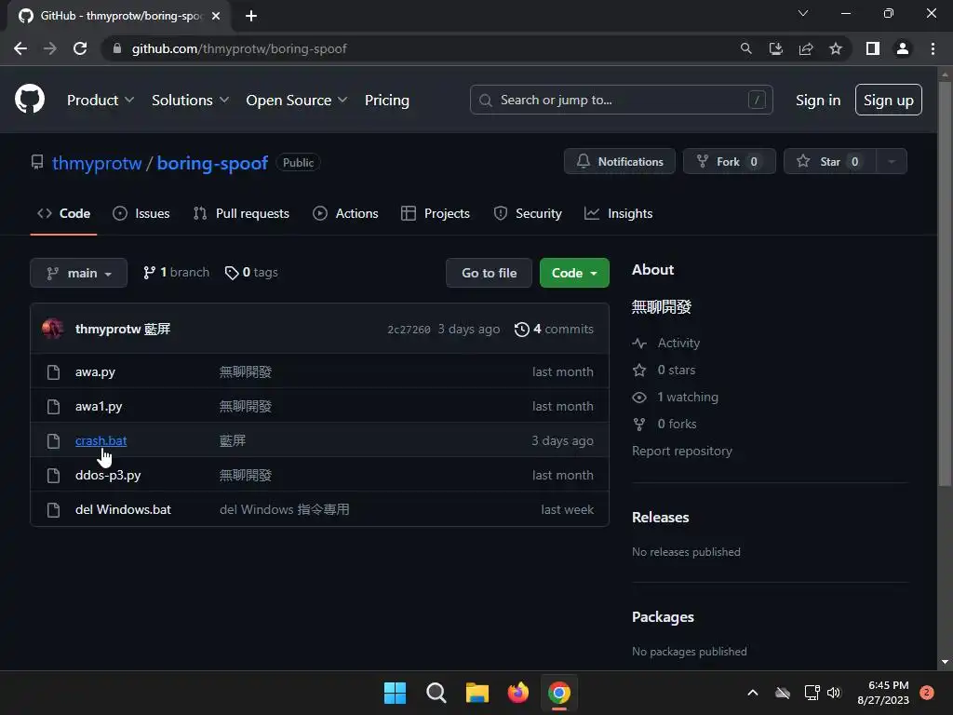Click Sign in

(818, 101)
